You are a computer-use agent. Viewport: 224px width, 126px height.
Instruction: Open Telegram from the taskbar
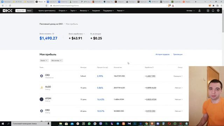pyautogui.click(x=118, y=124)
